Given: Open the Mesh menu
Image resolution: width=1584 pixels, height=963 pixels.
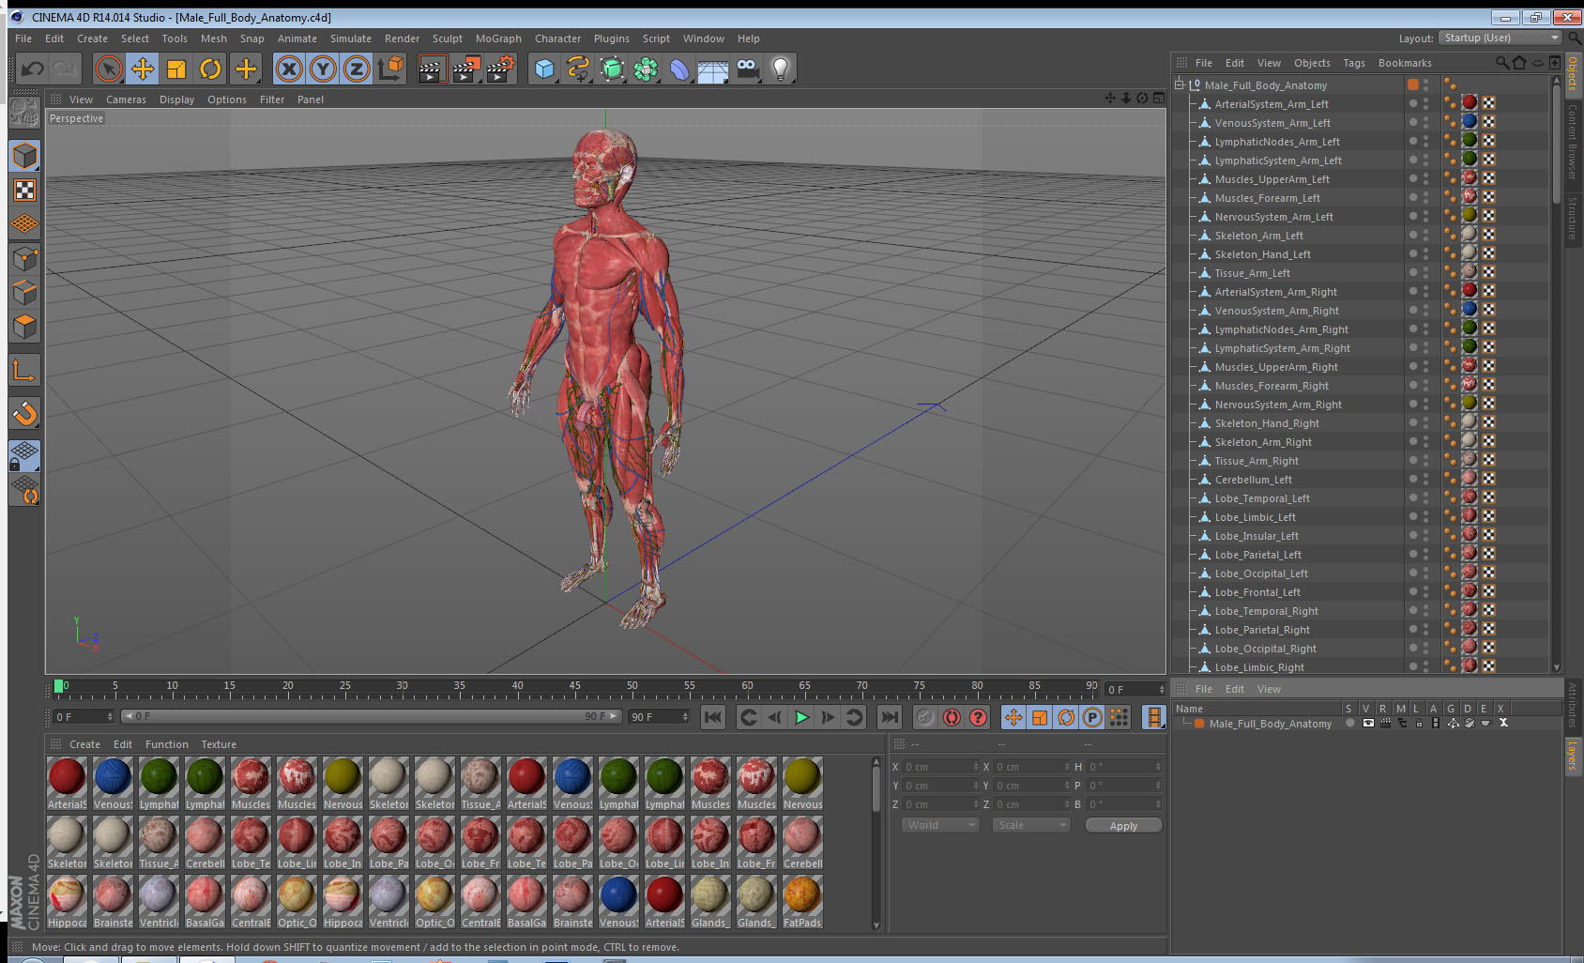Looking at the screenshot, I should [x=213, y=38].
